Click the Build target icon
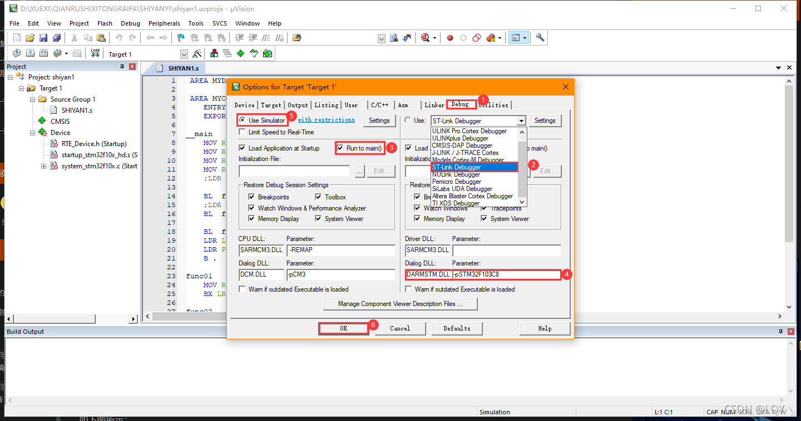The height and width of the screenshot is (421, 801). [30, 53]
